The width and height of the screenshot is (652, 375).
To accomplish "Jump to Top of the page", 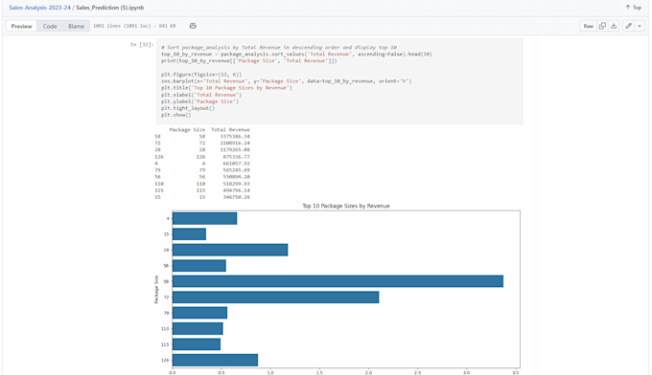I will 633,8.
